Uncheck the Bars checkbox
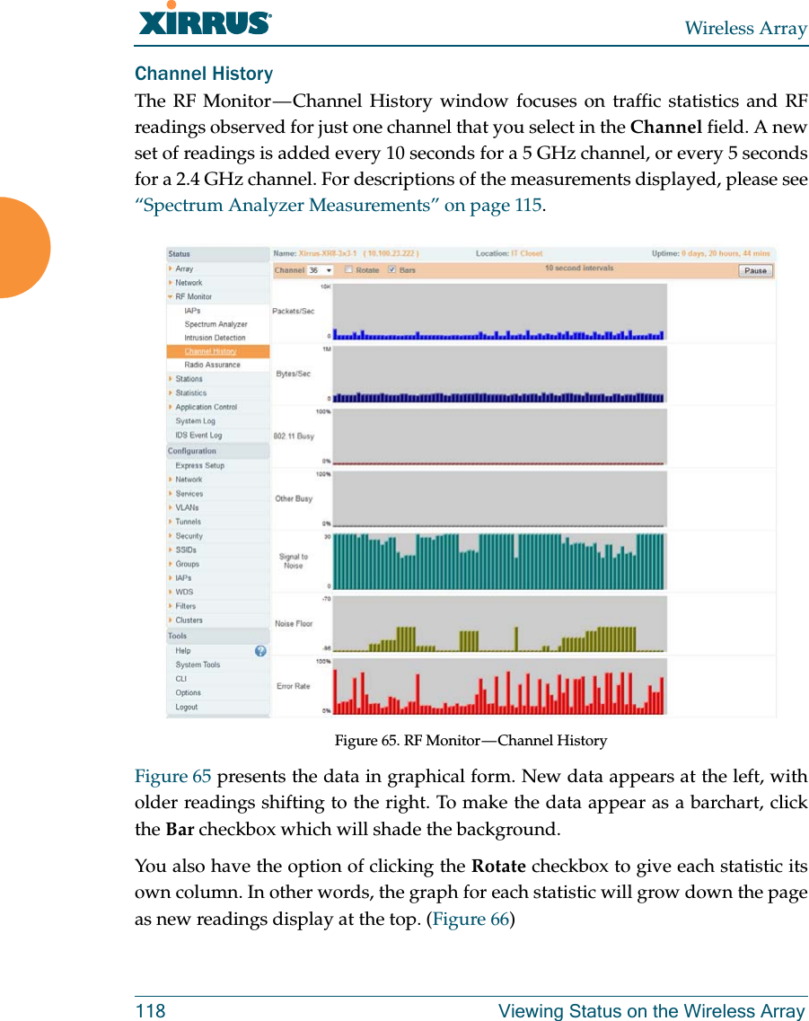This screenshot has width=809, height=1021. point(391,269)
